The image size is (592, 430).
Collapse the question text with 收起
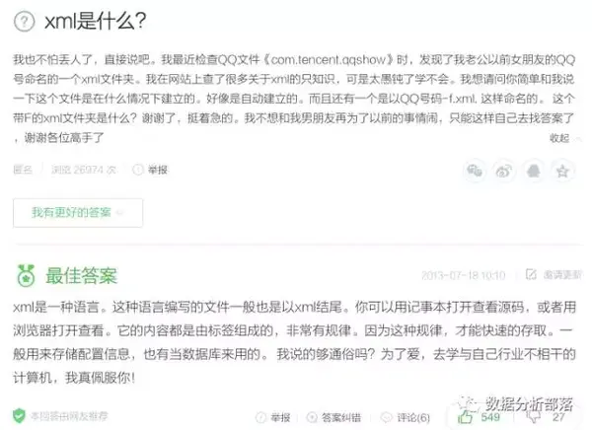[x=559, y=138]
